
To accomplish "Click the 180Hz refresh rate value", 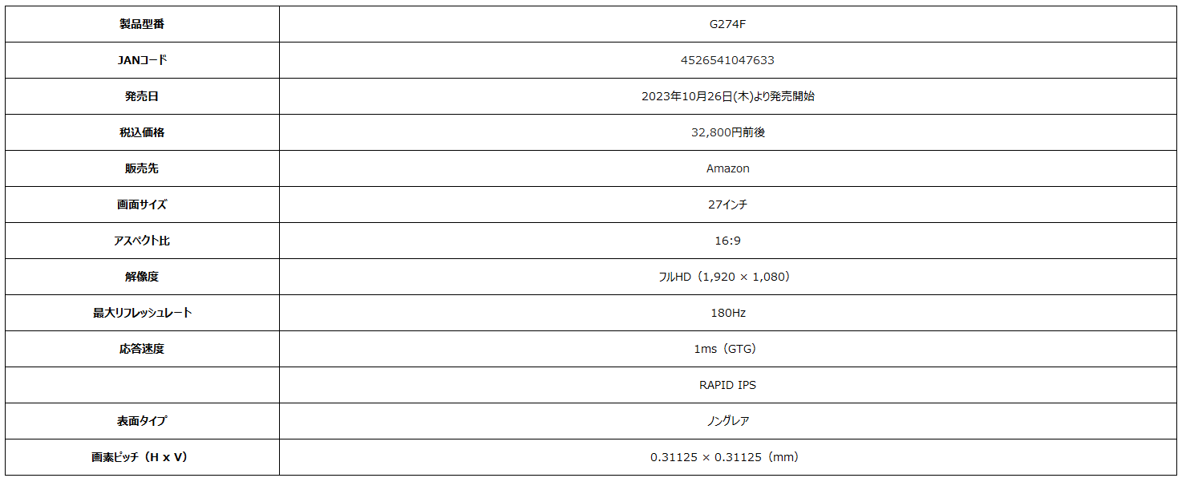I will pyautogui.click(x=728, y=313).
